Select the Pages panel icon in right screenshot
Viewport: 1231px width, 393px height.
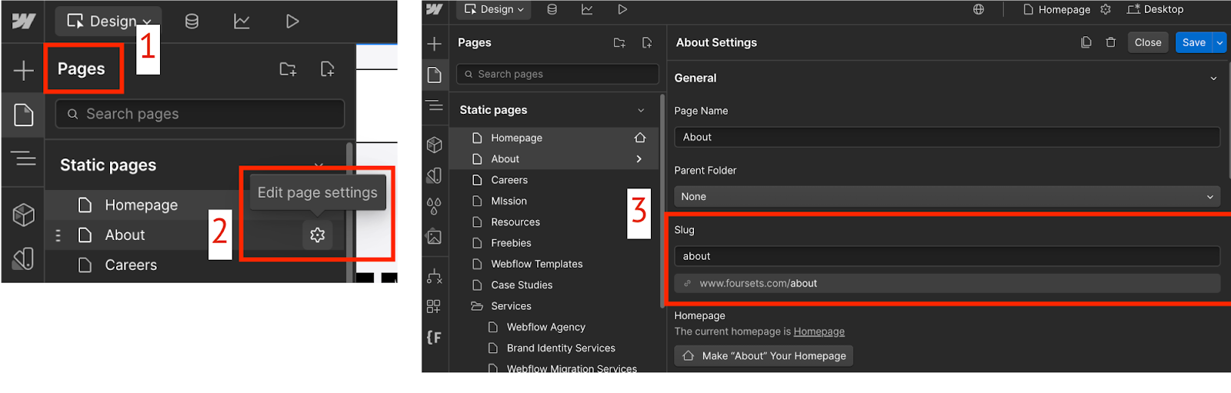pos(434,75)
